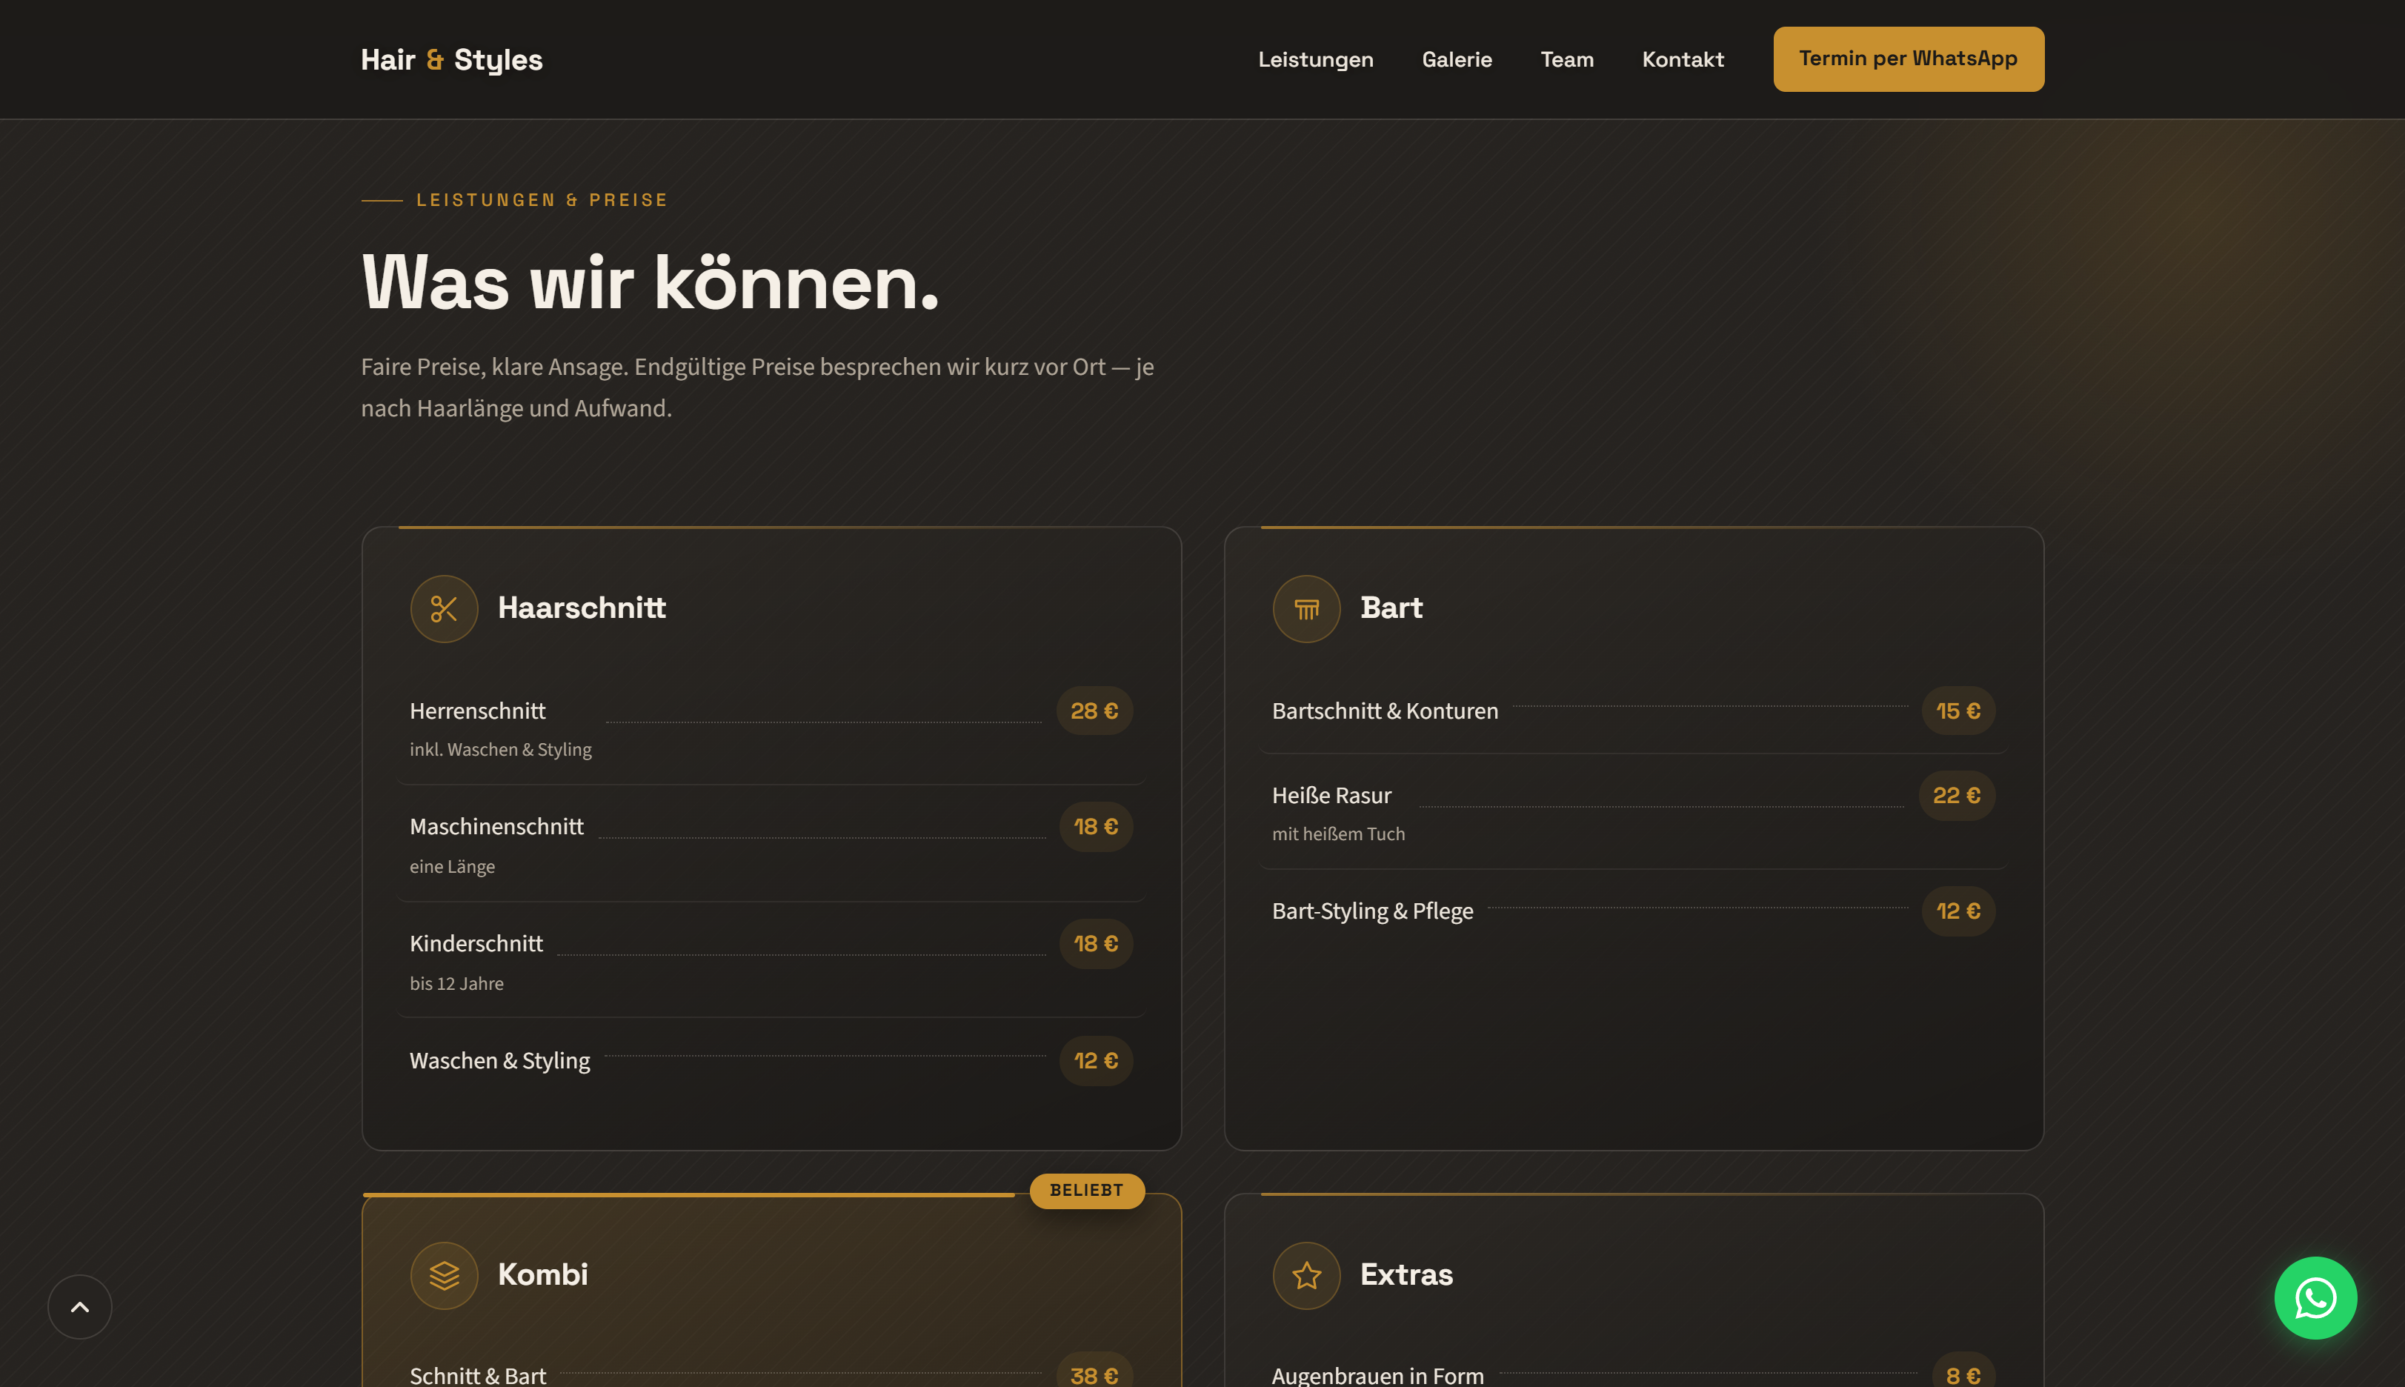The width and height of the screenshot is (2405, 1387).
Task: Open the Leistungen navigation item
Action: [x=1315, y=59]
